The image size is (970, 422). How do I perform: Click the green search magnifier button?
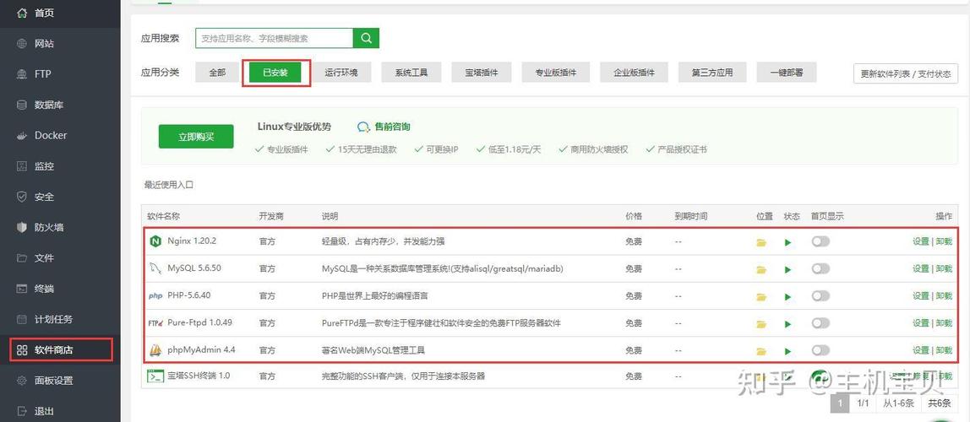[366, 38]
